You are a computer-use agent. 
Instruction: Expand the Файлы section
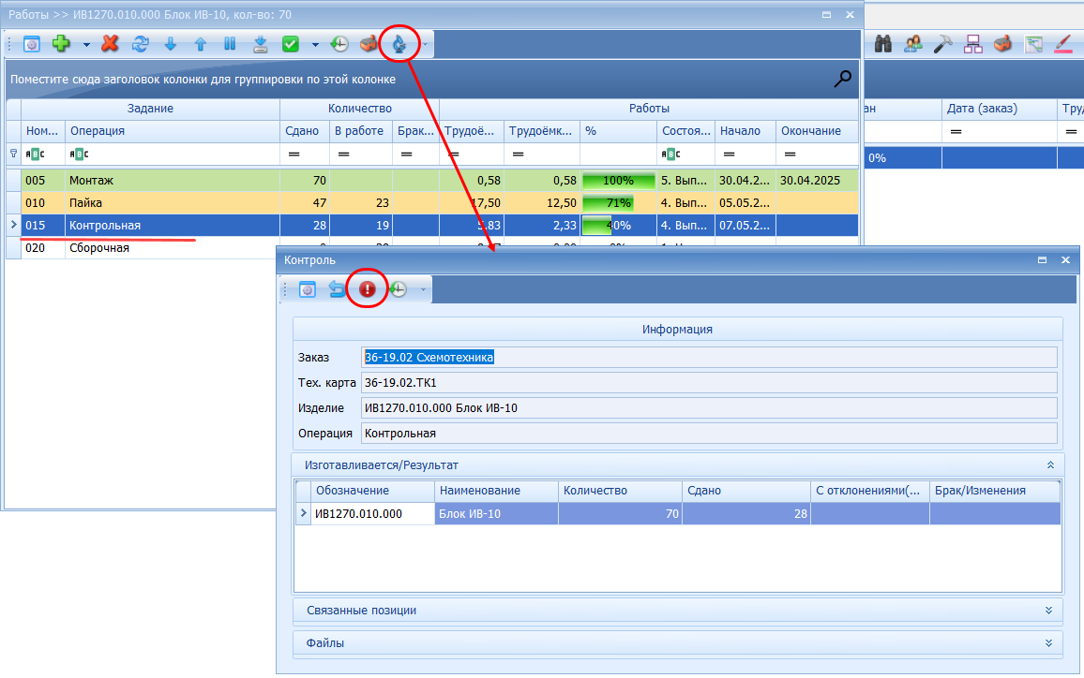coord(1048,642)
